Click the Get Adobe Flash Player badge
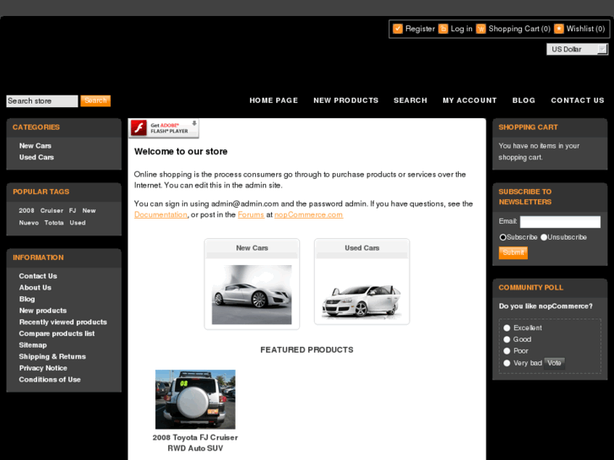This screenshot has height=460, width=614. [164, 128]
